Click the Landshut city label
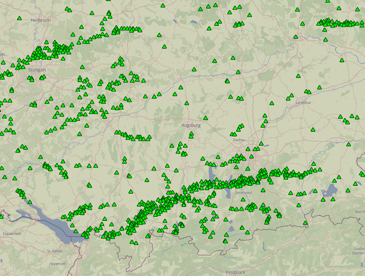Viewport: 365px width, 276px height. pyautogui.click(x=303, y=102)
